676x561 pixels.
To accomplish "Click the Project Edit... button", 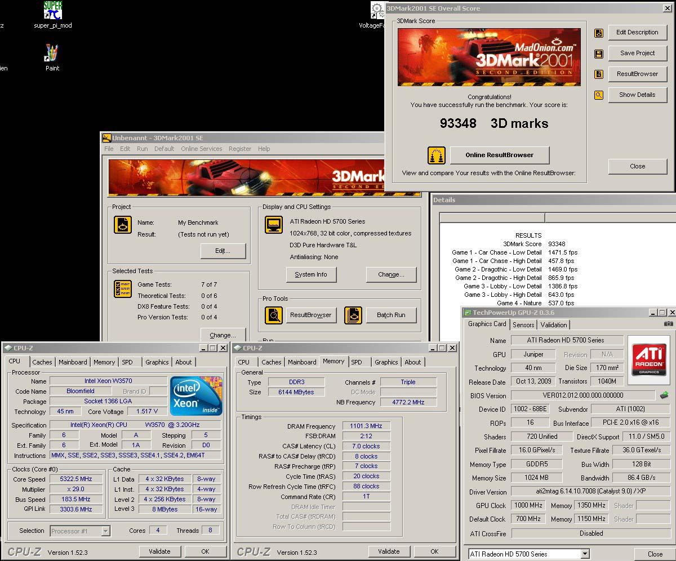I will [223, 251].
